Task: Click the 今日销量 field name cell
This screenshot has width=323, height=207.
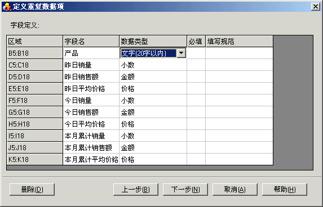Action: point(91,100)
